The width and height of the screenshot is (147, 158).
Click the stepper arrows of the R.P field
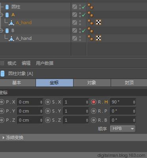pos(134,111)
